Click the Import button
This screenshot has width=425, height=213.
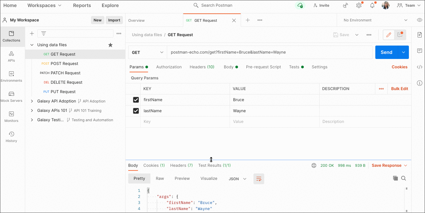click(x=114, y=20)
